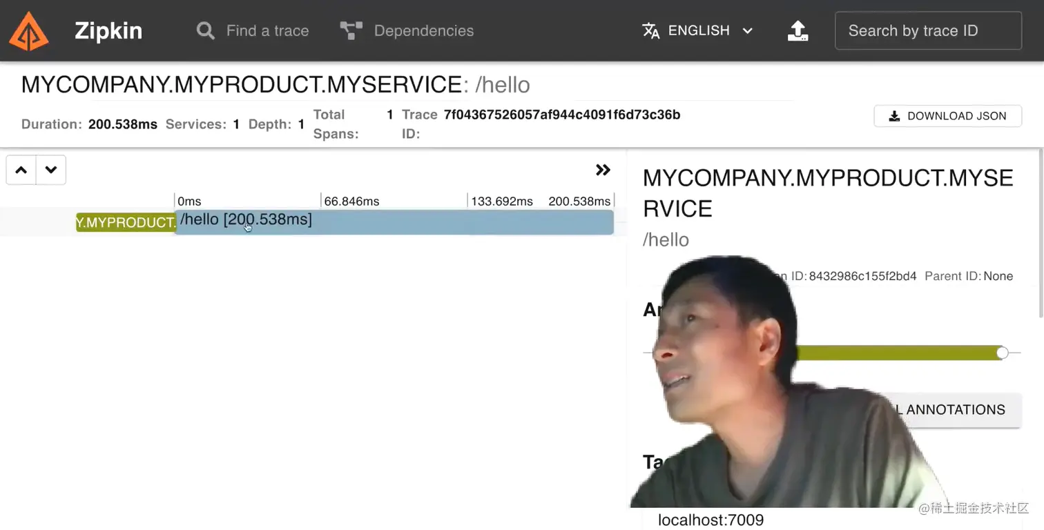Click the translate language icon
This screenshot has width=1044, height=530.
[651, 31]
